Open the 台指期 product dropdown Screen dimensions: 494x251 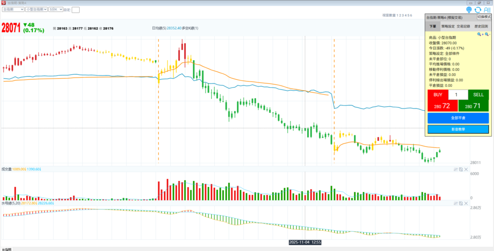(13, 9)
